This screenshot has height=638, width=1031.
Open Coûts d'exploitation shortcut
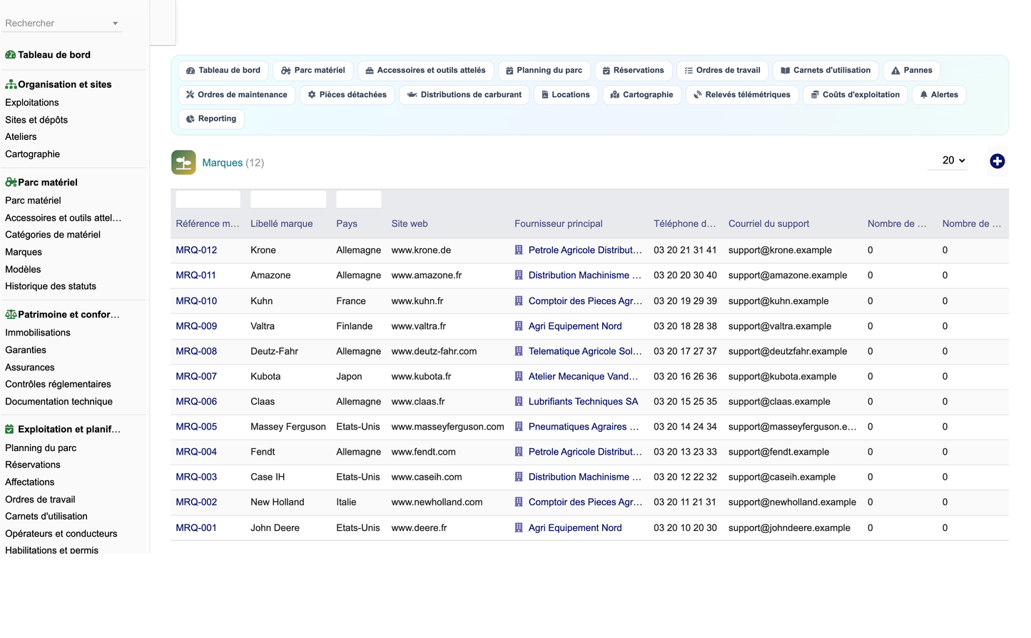coord(855,95)
